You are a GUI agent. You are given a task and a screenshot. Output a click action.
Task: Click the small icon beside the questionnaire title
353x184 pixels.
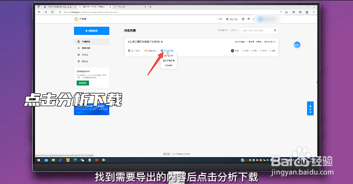(162, 42)
